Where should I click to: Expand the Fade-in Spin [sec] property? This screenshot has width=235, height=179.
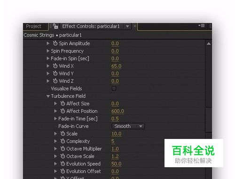[48, 58]
